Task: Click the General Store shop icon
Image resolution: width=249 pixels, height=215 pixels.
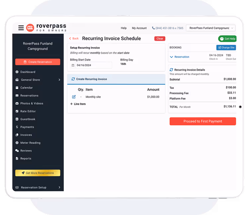Action: coord(17,80)
